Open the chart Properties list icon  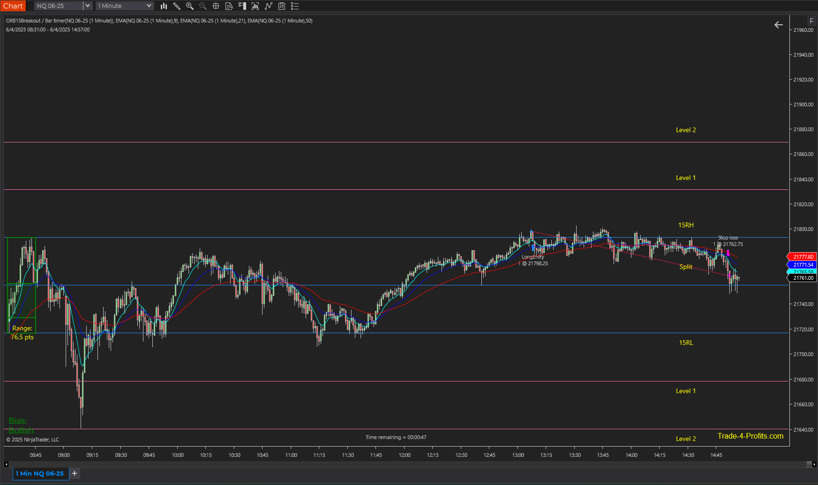295,6
